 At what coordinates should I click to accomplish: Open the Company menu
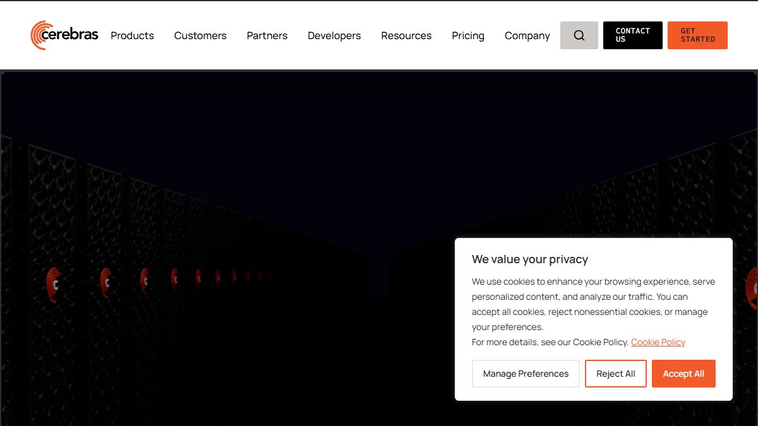coord(527,36)
